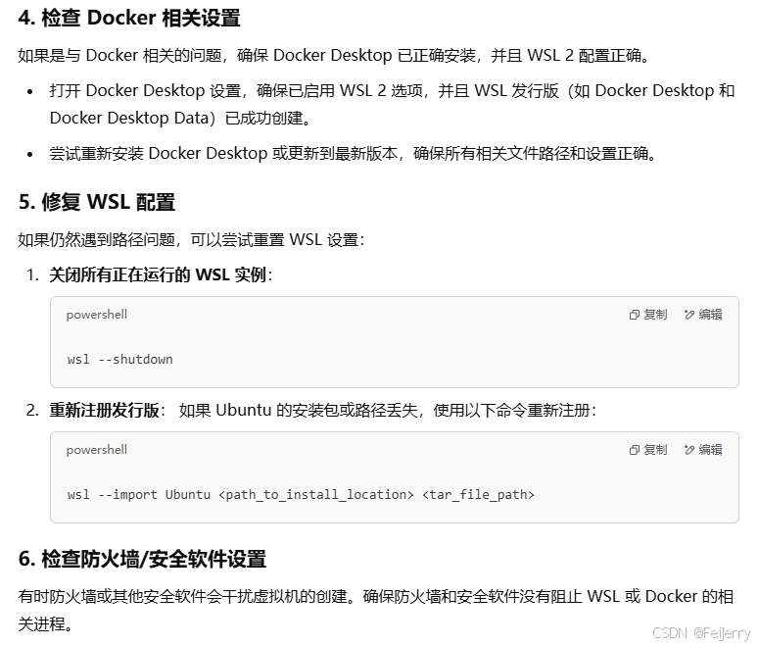Click the bullet starting 打开 Docker Desktop 设置
Viewport: 759px width, 646px height.
coord(392,104)
